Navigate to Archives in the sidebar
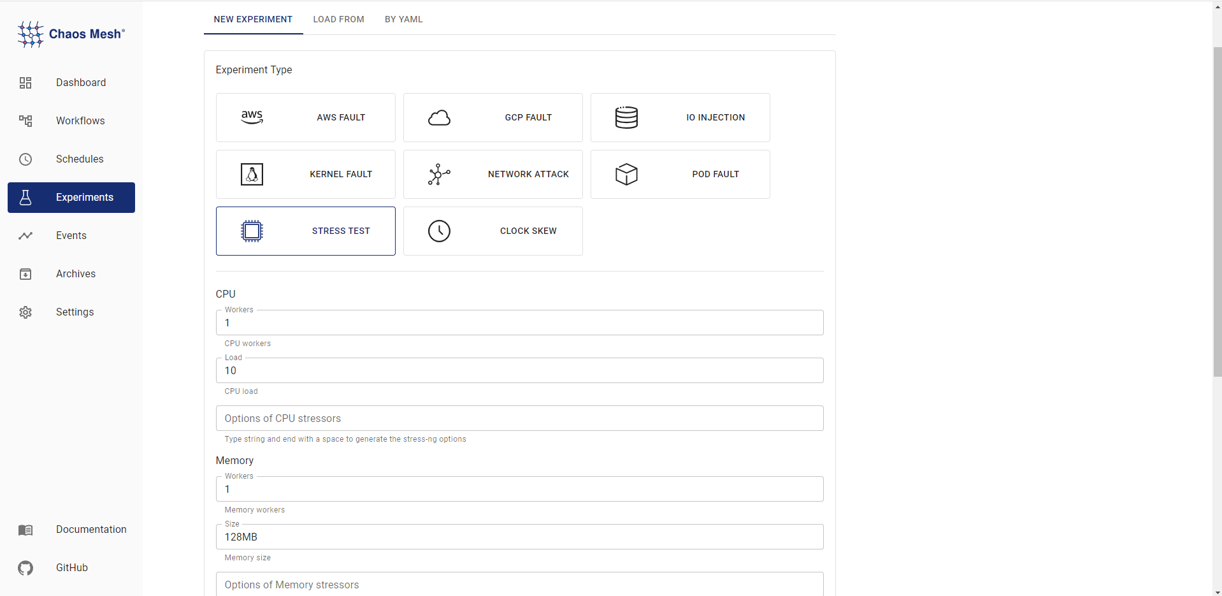The height and width of the screenshot is (596, 1222). click(25, 273)
